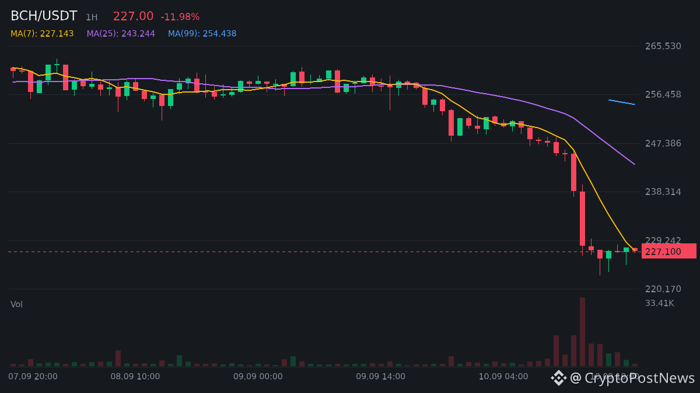The width and height of the screenshot is (700, 393).
Task: Click the 1H timeframe label
Action: (x=92, y=17)
